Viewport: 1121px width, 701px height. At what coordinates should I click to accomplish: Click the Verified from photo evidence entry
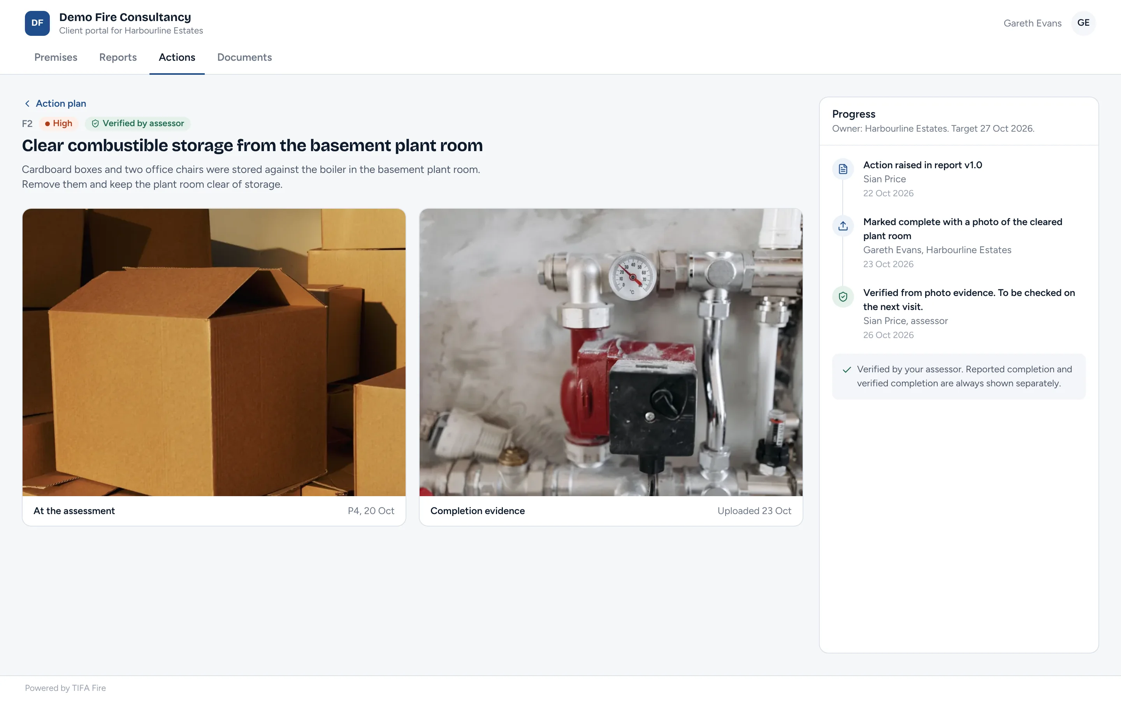[969, 300]
